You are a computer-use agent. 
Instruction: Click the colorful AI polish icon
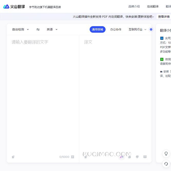point(121,157)
